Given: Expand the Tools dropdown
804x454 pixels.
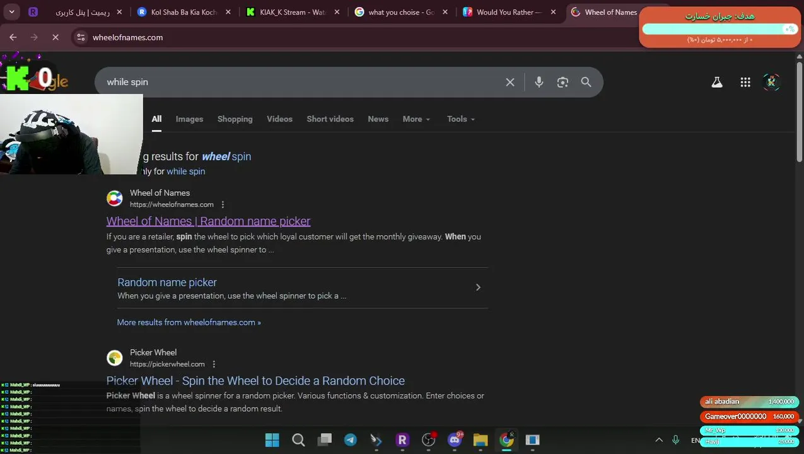Looking at the screenshot, I should click(x=461, y=119).
